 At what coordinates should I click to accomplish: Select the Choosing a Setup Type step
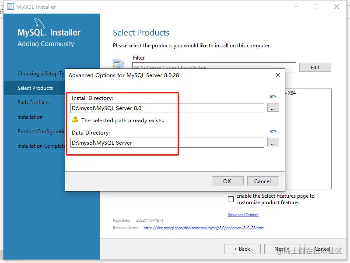coord(41,74)
